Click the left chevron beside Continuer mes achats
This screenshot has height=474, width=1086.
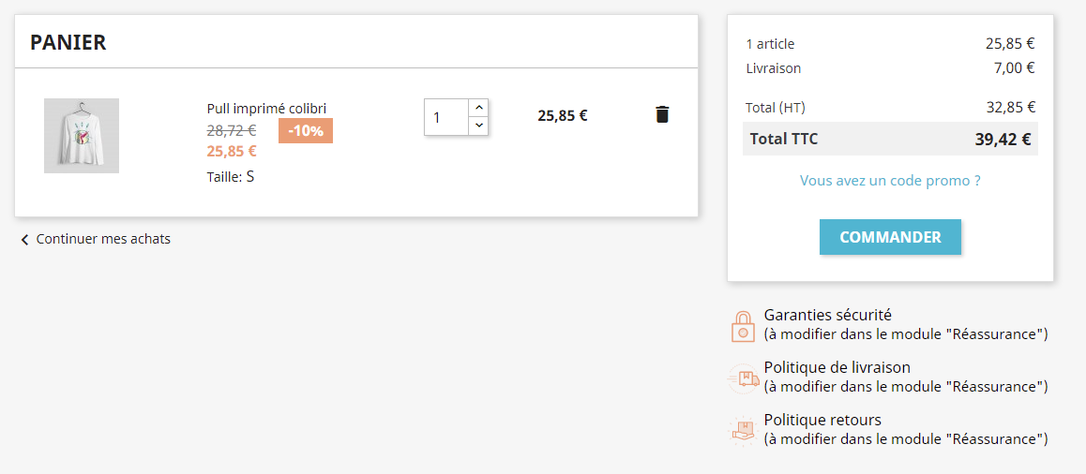tap(25, 240)
